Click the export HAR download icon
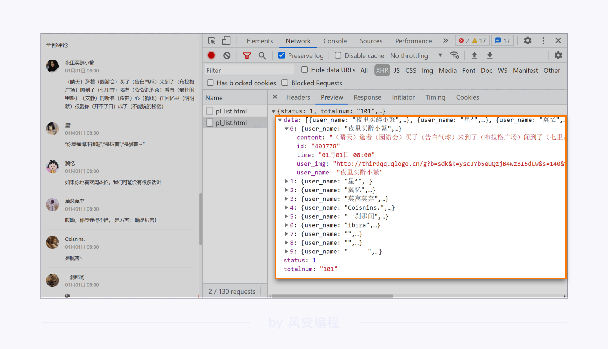The image size is (608, 349). pos(490,55)
